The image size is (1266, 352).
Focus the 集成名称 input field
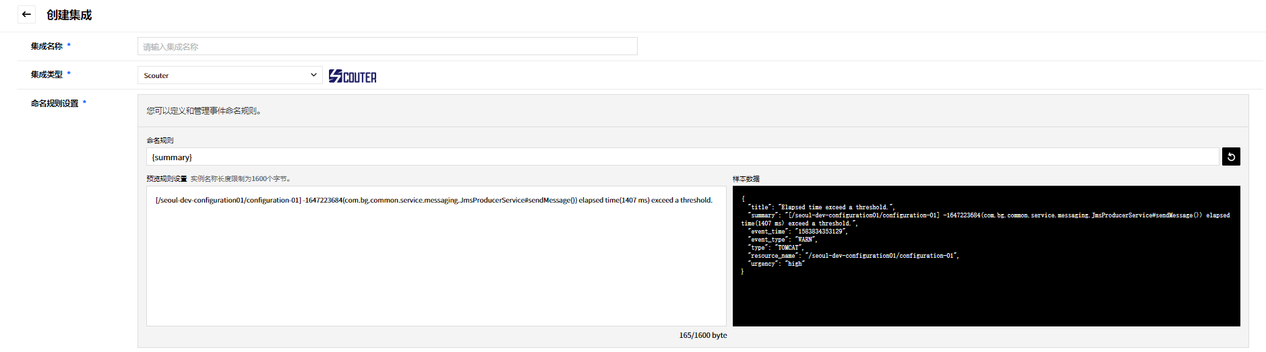[x=387, y=46]
